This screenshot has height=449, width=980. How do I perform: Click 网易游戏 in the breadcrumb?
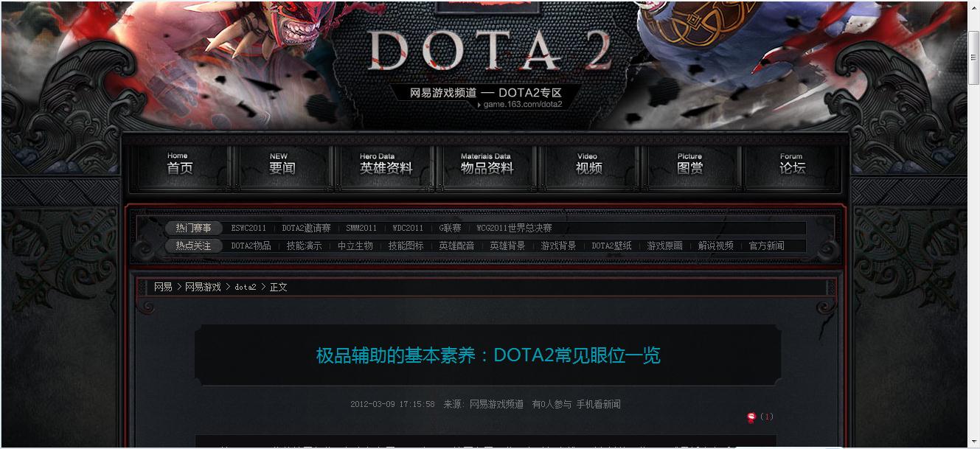(x=203, y=287)
